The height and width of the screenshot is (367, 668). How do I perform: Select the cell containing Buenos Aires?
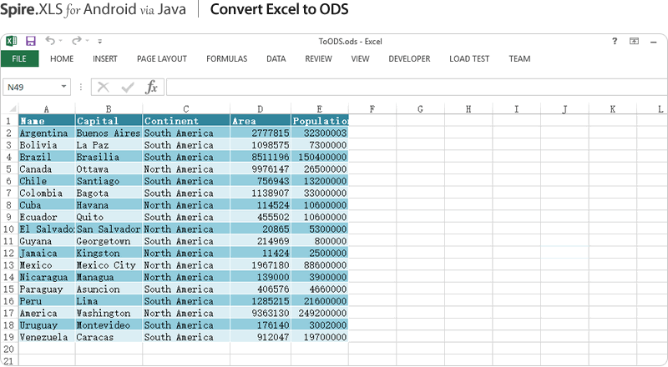(x=109, y=133)
